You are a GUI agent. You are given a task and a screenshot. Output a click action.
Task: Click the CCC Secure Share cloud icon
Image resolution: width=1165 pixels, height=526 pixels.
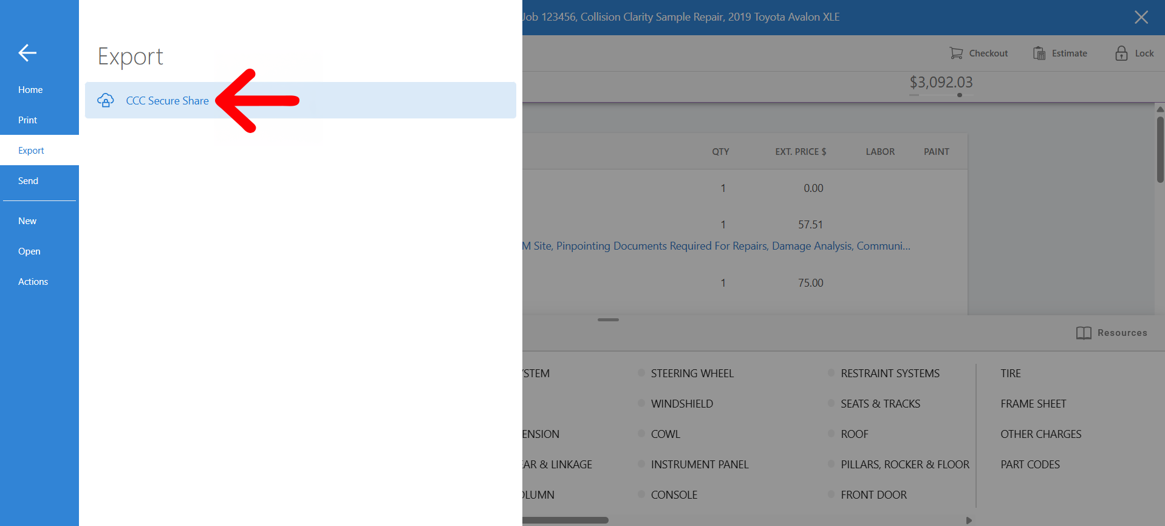tap(106, 100)
